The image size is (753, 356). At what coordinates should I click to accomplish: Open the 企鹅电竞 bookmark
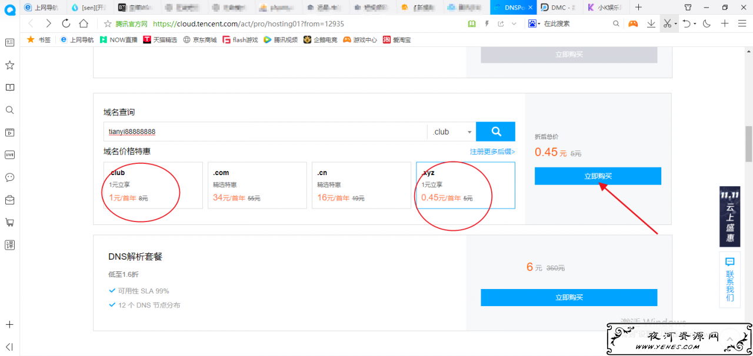pos(321,40)
